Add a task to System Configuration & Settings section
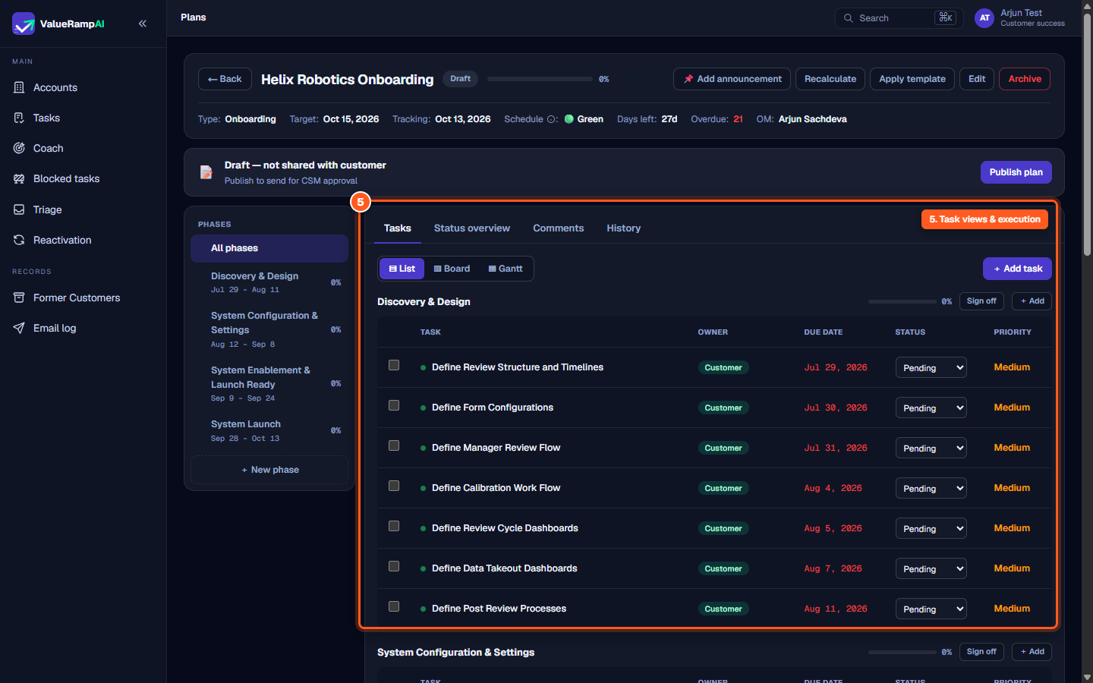The height and width of the screenshot is (683, 1093). [x=1032, y=652]
